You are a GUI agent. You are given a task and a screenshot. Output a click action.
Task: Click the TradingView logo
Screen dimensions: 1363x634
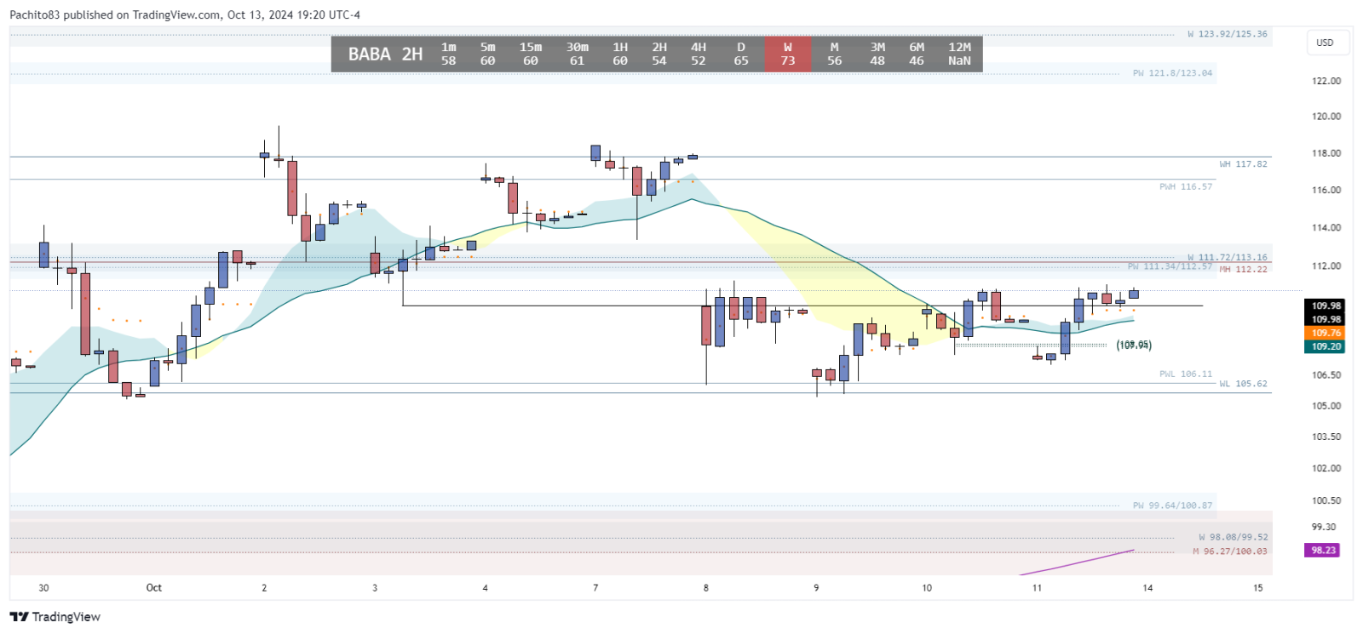point(55,617)
